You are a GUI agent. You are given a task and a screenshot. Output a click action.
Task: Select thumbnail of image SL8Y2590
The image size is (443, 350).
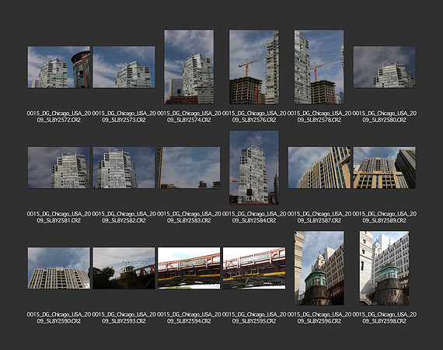coord(59,268)
